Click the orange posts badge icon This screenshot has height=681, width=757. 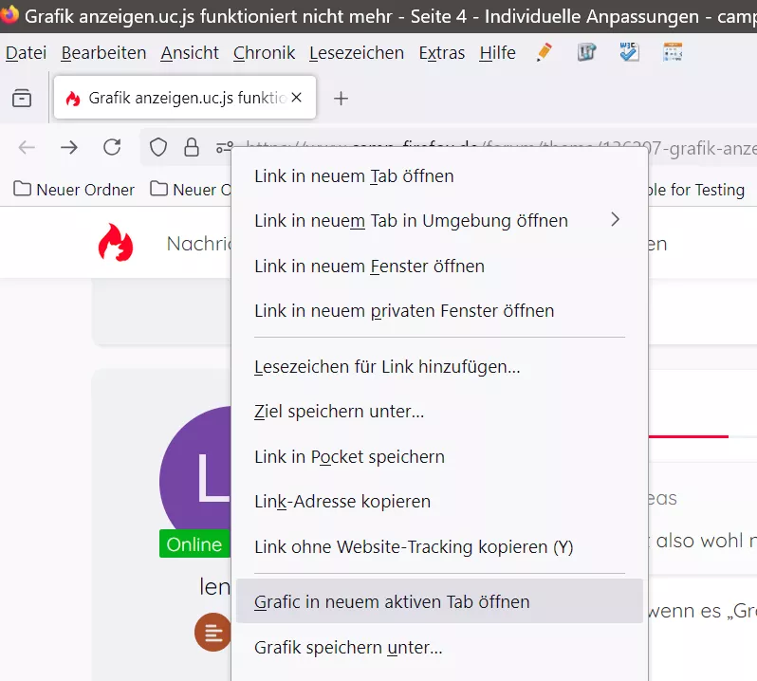[212, 632]
